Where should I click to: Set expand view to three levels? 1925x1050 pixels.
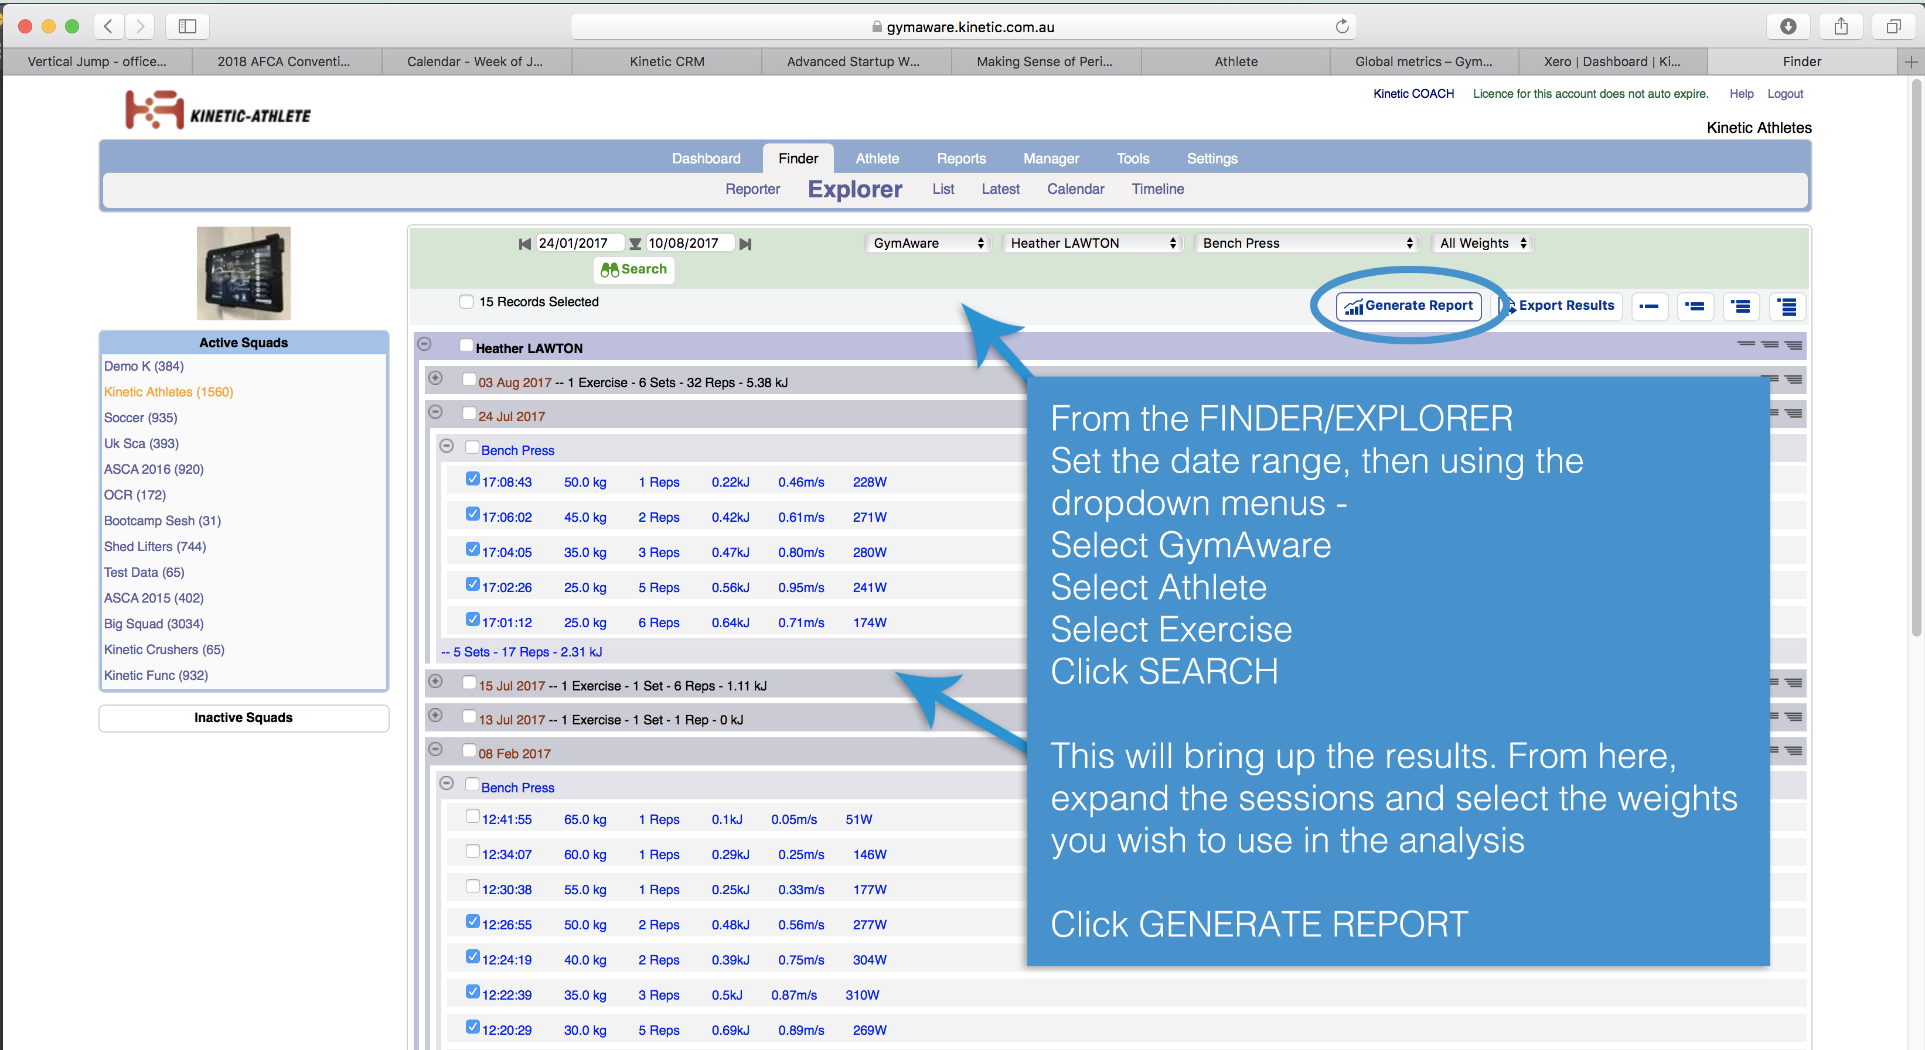(1741, 306)
